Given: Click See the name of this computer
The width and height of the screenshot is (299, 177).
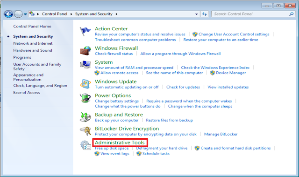Looking at the screenshot, I should [174, 73].
